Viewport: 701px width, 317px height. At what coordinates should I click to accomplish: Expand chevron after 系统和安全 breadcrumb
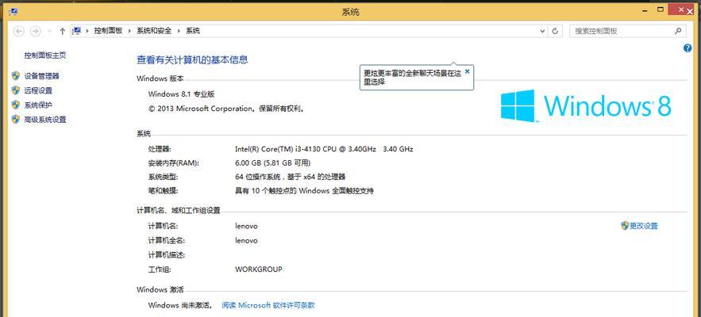[179, 31]
